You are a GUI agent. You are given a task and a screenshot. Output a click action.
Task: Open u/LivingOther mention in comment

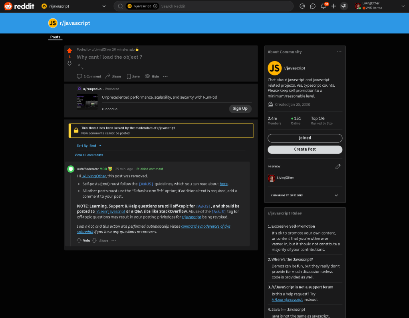click(x=93, y=176)
